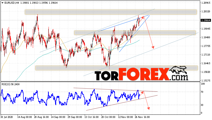Select the 1.19813 high price value
This screenshot has height=120, width=212.
[34, 3]
